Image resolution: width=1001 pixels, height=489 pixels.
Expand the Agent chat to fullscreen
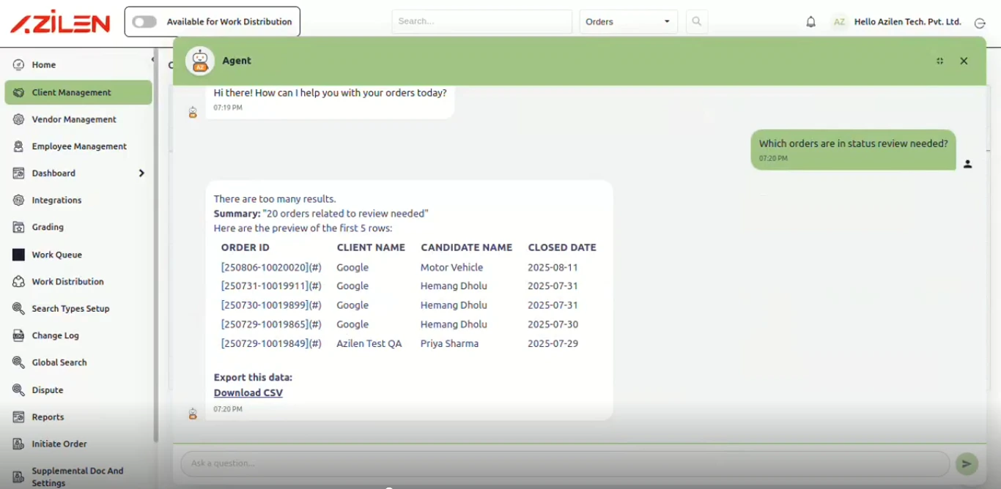939,61
